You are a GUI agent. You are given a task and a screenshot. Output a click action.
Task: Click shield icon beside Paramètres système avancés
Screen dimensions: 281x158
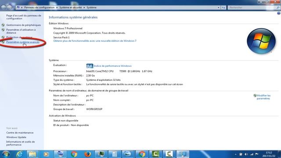3,42
